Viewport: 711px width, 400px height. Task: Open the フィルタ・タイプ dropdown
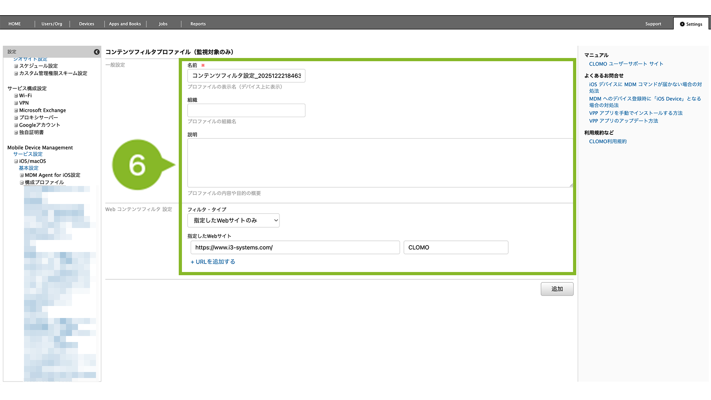pos(234,220)
